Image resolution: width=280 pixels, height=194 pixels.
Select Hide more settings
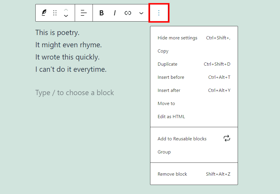click(177, 38)
